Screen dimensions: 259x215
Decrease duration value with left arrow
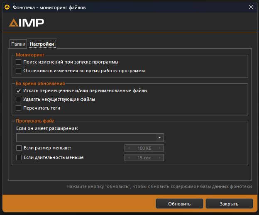tap(129, 158)
